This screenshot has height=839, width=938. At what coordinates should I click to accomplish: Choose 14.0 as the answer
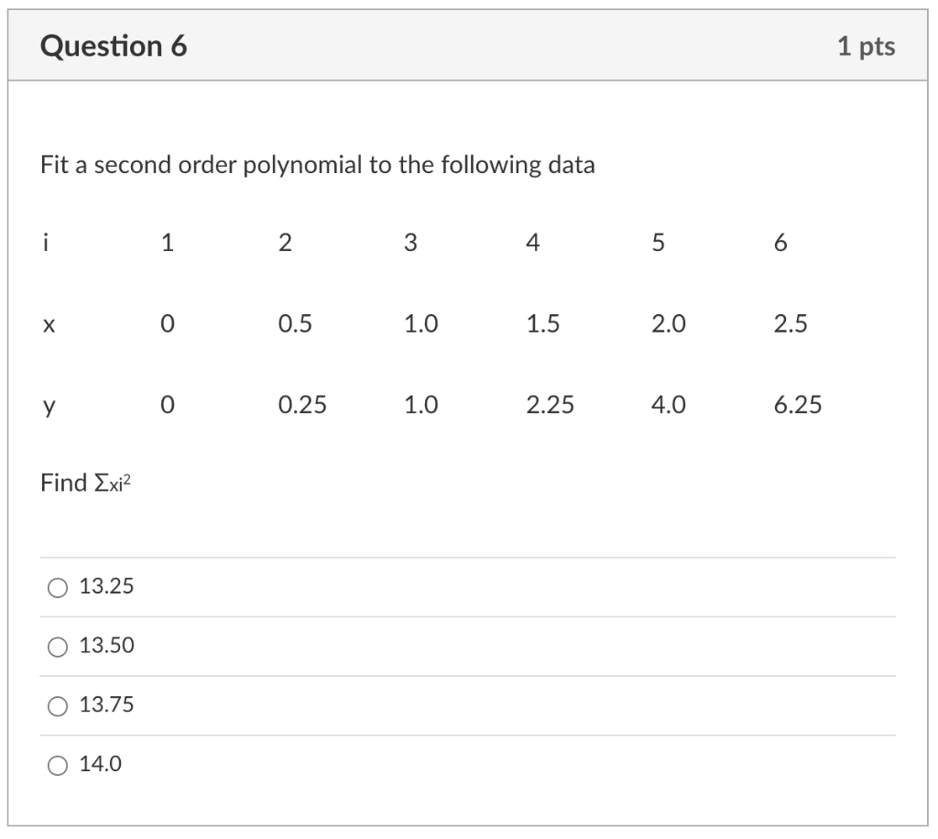(x=57, y=763)
